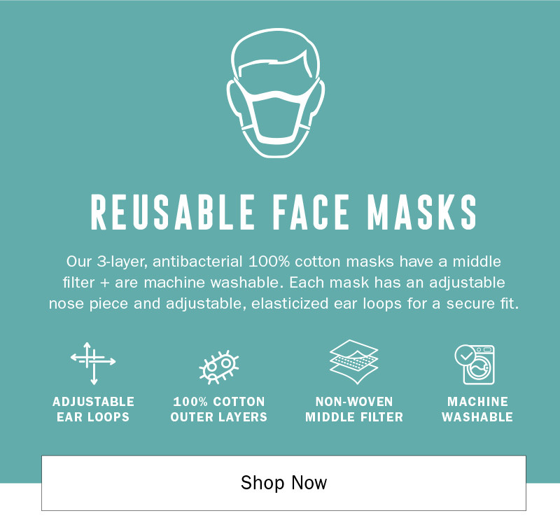The width and height of the screenshot is (560, 532).
Task: Click the Machine Washable label
Action: click(477, 409)
